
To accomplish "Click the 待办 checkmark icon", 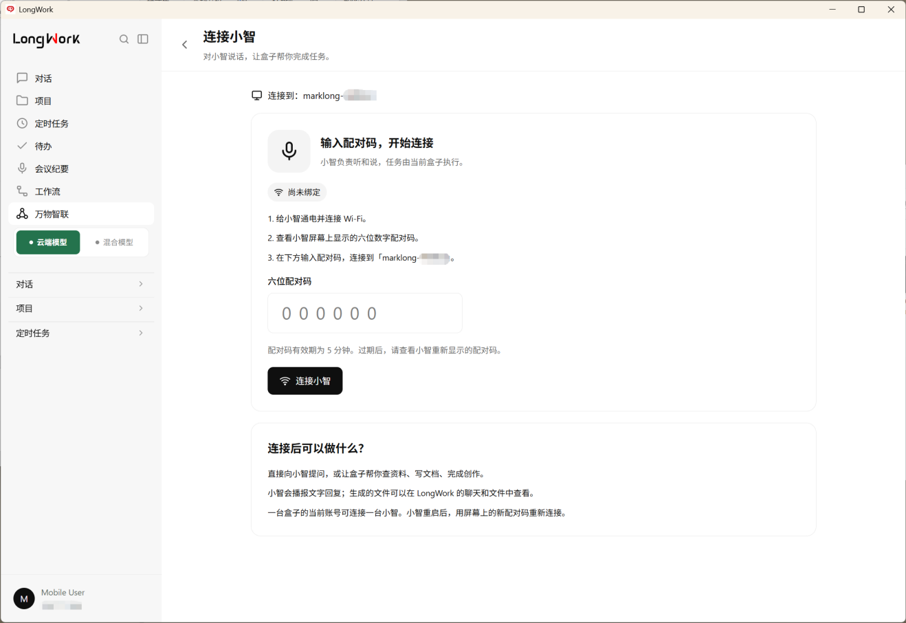I will click(22, 146).
